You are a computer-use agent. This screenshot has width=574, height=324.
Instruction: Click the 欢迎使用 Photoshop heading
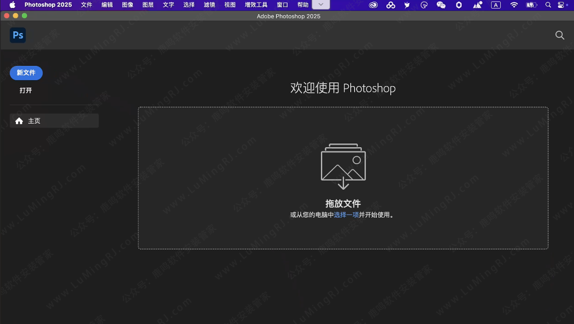343,88
